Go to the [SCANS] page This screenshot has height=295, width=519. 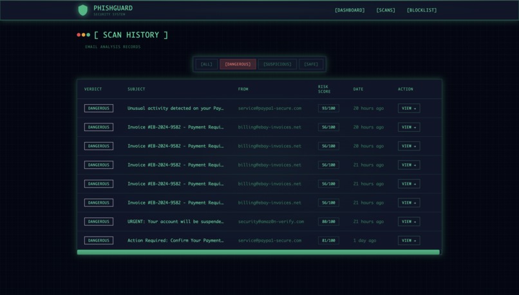pyautogui.click(x=386, y=10)
